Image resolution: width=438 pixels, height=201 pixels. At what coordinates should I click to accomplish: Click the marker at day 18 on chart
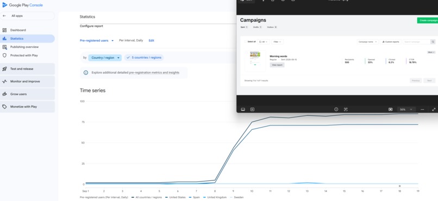pyautogui.click(x=399, y=186)
